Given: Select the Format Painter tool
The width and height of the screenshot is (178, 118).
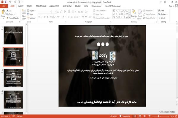Looking at the screenshot, I should pos(13,18).
